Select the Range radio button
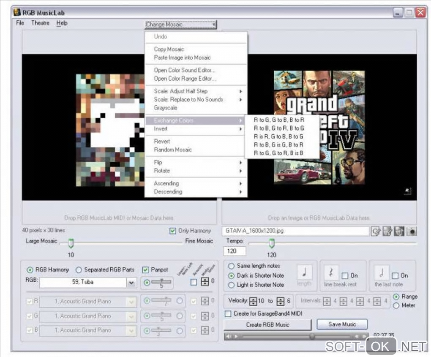Viewport: 431px width, 357px height. tap(396, 297)
